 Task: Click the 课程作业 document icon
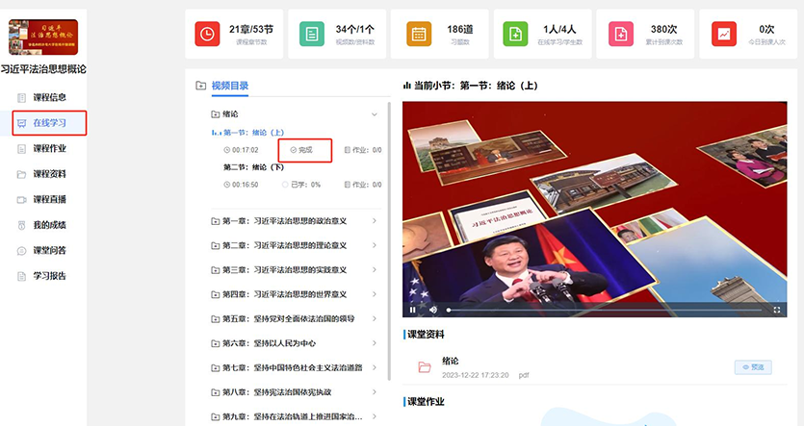[x=21, y=149]
